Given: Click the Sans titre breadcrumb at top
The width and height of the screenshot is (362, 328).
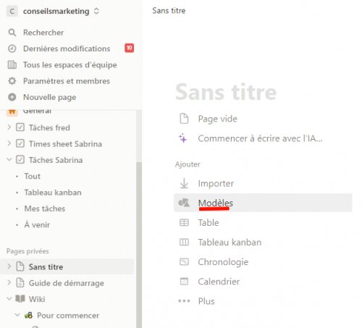Looking at the screenshot, I should 169,11.
